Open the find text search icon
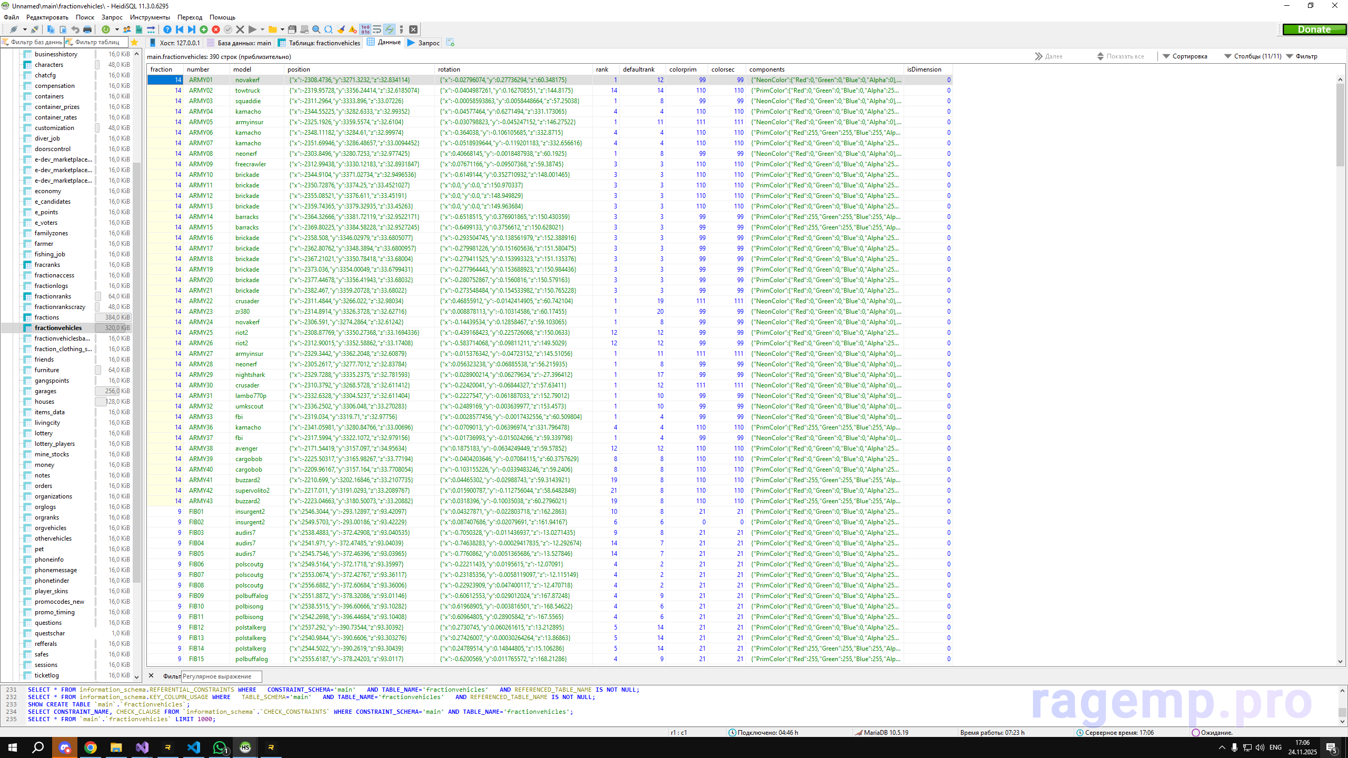1348x758 pixels. click(316, 29)
